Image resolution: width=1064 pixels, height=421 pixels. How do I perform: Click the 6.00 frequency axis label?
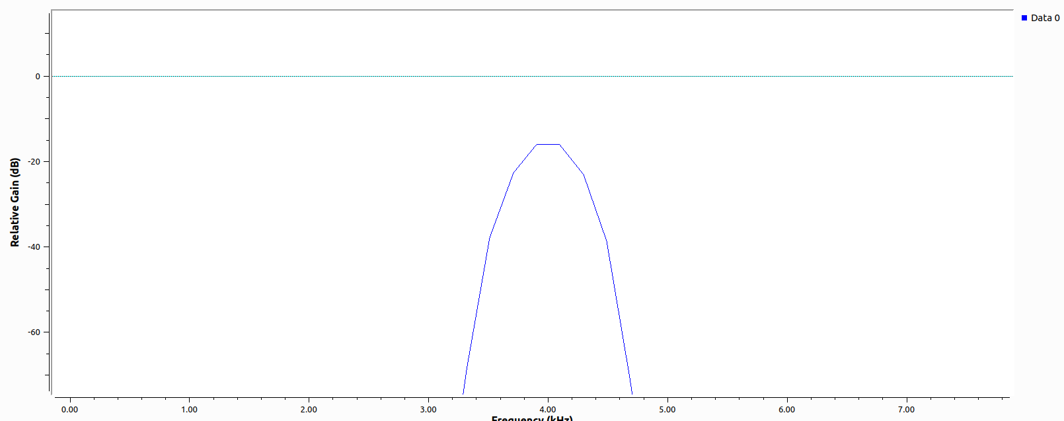(787, 410)
